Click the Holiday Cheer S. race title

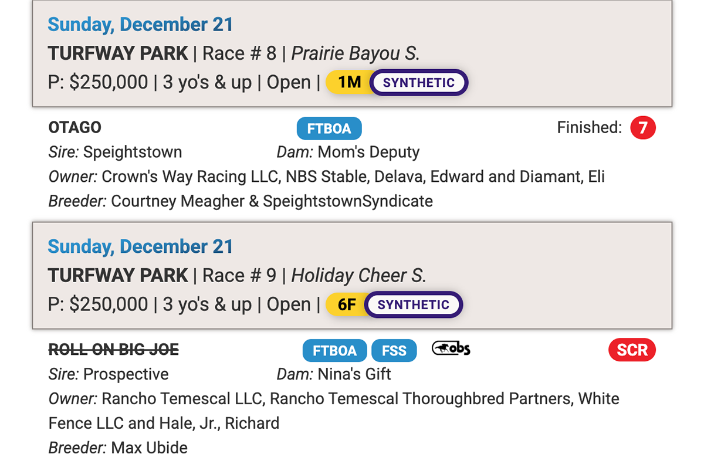tap(358, 276)
